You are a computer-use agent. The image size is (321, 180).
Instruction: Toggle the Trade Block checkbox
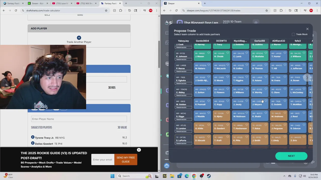point(293,34)
